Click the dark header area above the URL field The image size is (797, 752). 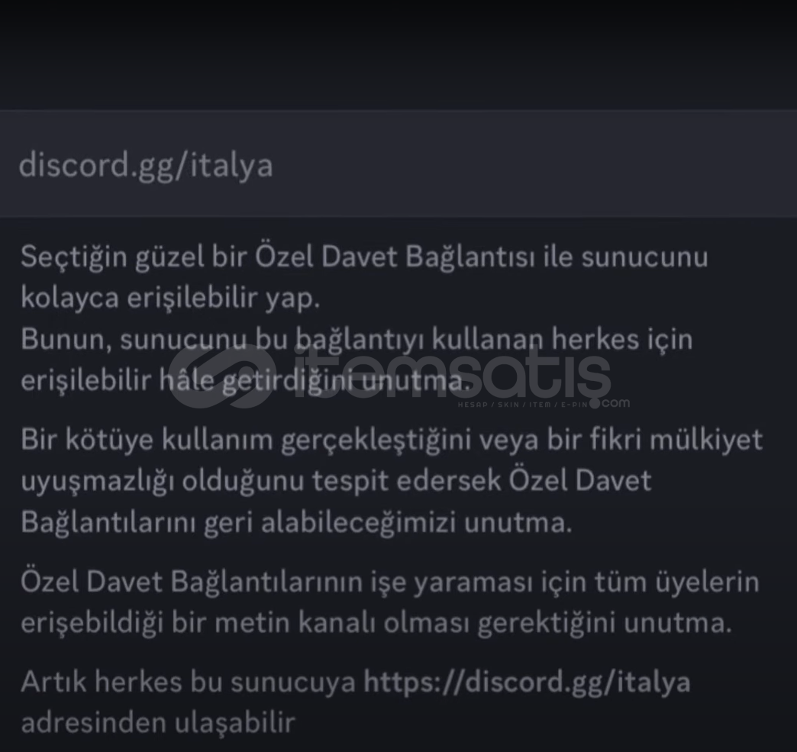(398, 54)
